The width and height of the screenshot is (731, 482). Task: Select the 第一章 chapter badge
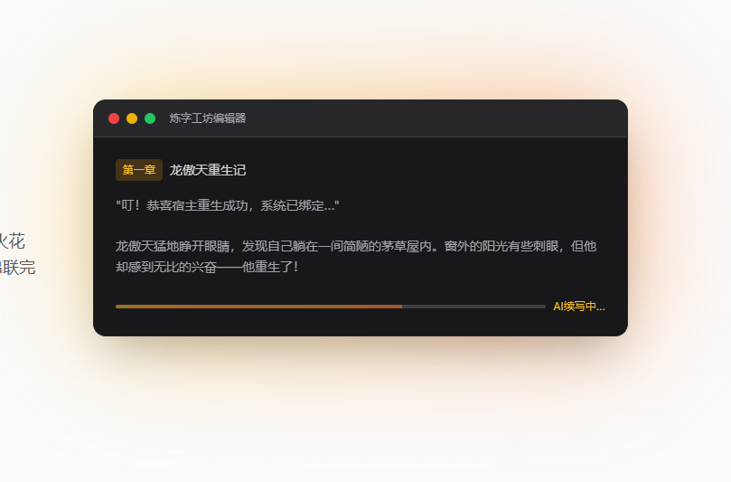[x=139, y=170]
